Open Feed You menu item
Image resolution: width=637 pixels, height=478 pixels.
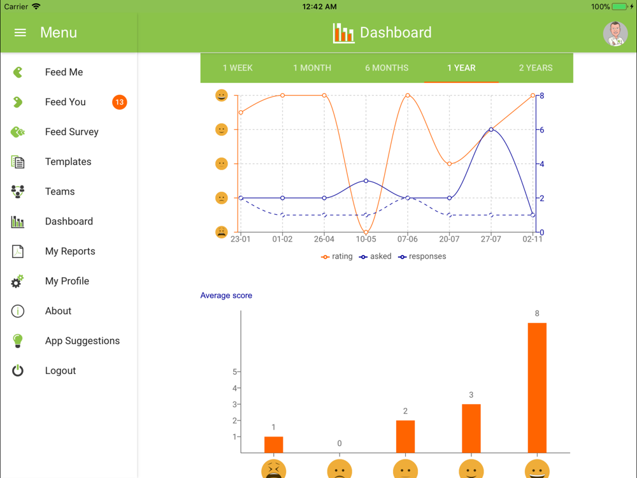[x=69, y=102]
